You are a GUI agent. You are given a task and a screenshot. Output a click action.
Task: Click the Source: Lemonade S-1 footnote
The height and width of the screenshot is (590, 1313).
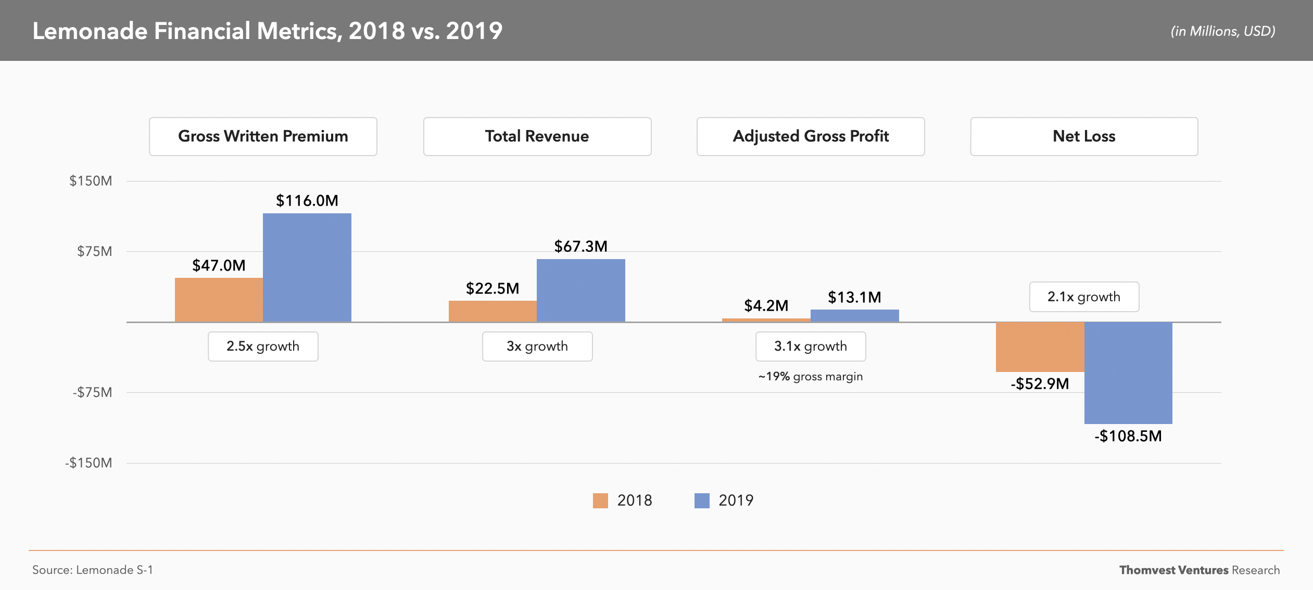pos(93,570)
